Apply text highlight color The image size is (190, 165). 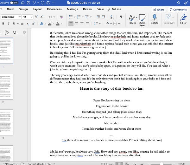pos(50,24)
